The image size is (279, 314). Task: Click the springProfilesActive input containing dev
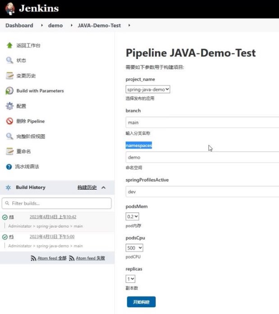click(x=202, y=191)
